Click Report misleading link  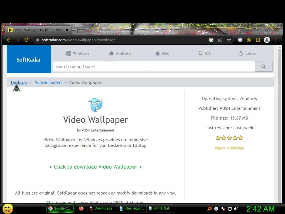pos(229,148)
